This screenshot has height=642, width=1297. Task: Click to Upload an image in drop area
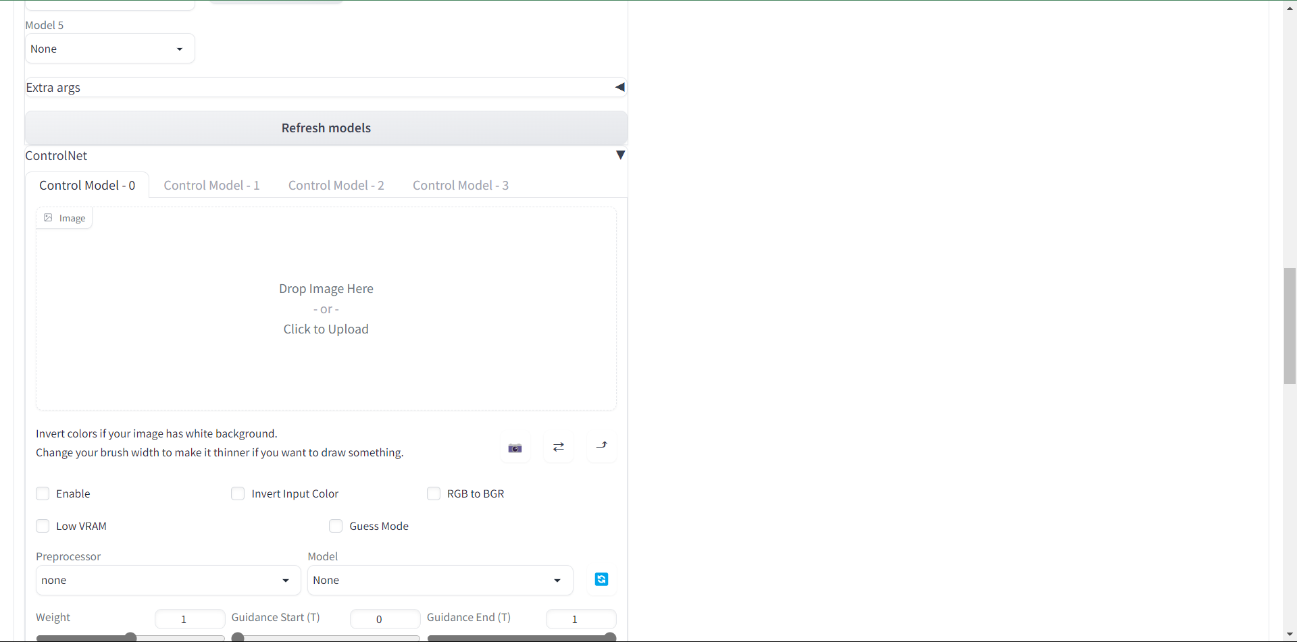pyautogui.click(x=326, y=309)
